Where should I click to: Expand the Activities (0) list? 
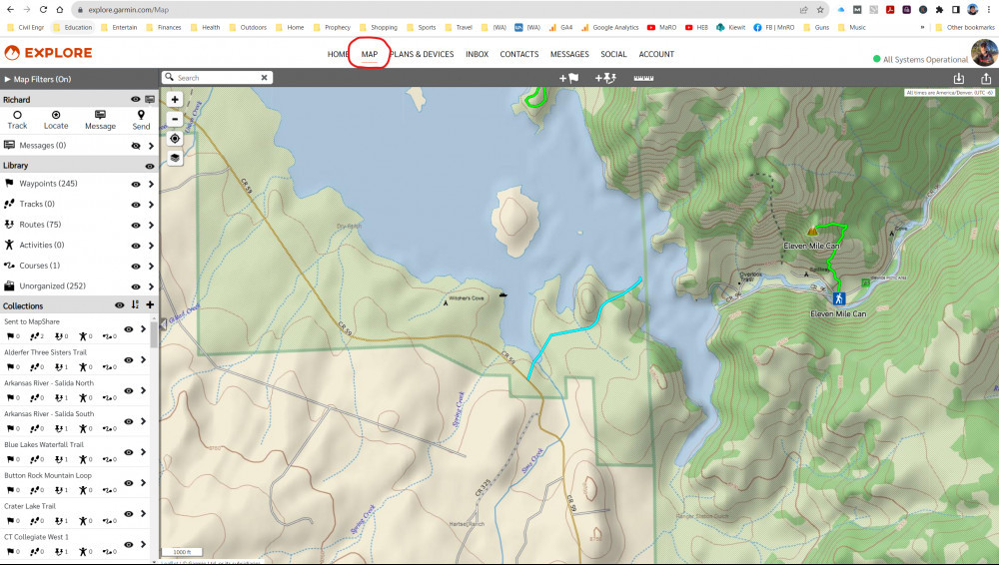151,246
